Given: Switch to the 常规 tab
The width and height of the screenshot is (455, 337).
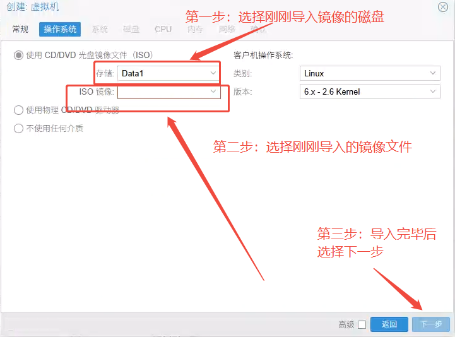Looking at the screenshot, I should point(20,29).
